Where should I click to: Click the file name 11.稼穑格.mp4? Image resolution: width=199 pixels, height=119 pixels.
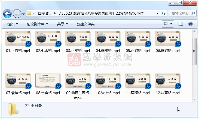(138, 93)
